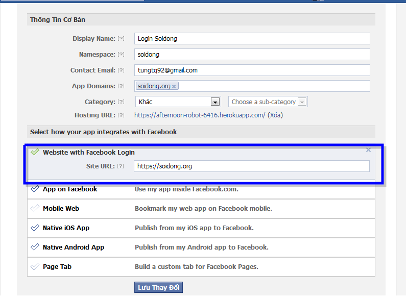Image resolution: width=406 pixels, height=298 pixels.
Task: Click into the Site URL input field
Action: click(x=251, y=166)
